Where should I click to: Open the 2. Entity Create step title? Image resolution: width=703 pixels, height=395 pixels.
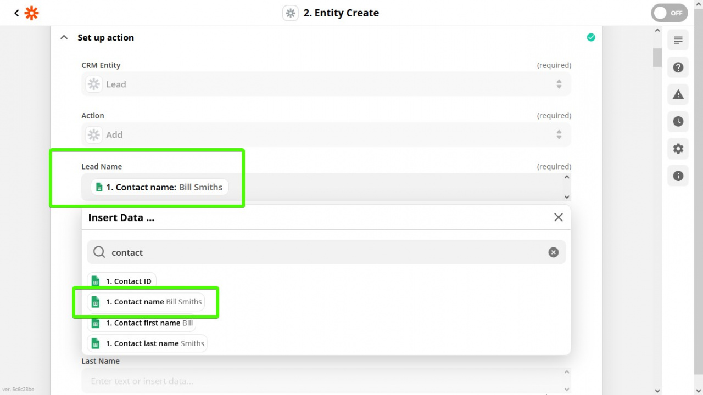point(341,13)
